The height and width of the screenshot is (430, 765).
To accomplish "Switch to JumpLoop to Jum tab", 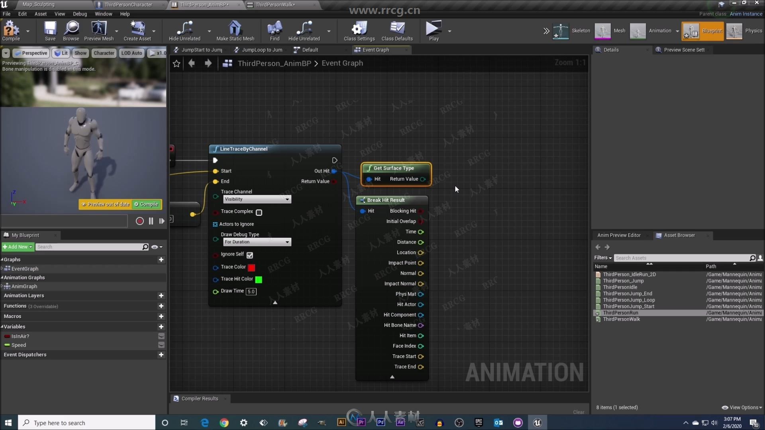I will 258,50.
